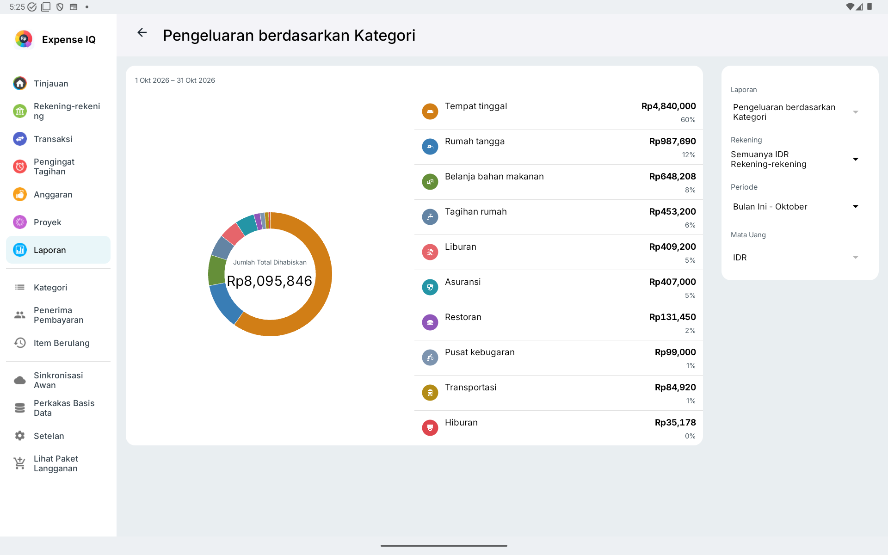Open Anggaran menu item

pos(58,194)
